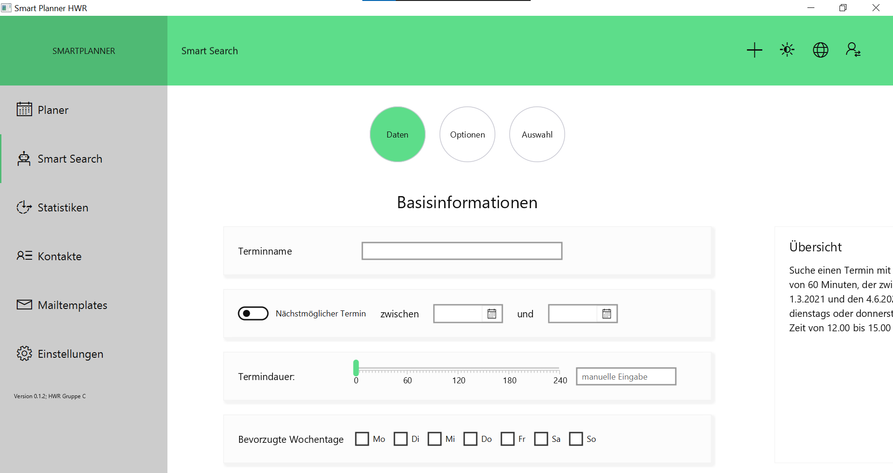Open Einstellungen in the sidebar
Screen dimensions: 893x473
(x=84, y=354)
